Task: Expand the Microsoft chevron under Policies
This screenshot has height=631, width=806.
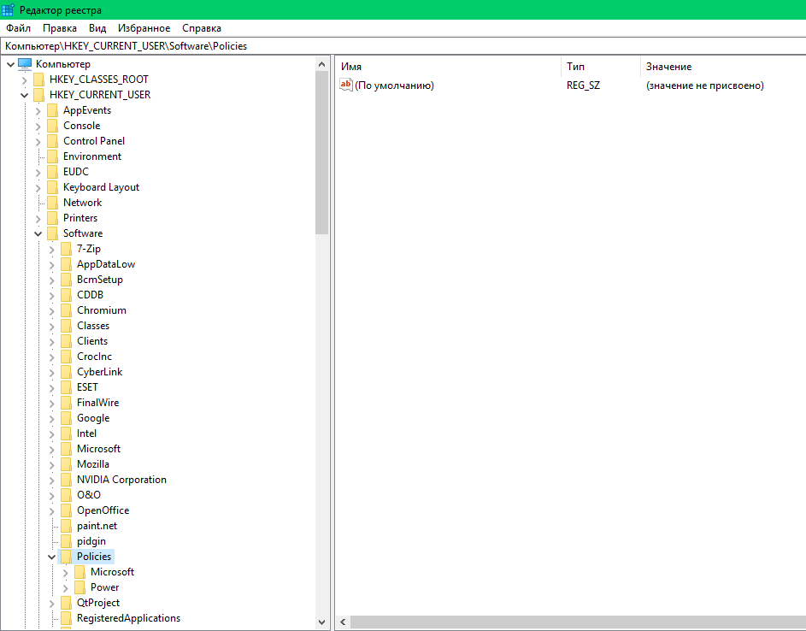Action: click(65, 572)
